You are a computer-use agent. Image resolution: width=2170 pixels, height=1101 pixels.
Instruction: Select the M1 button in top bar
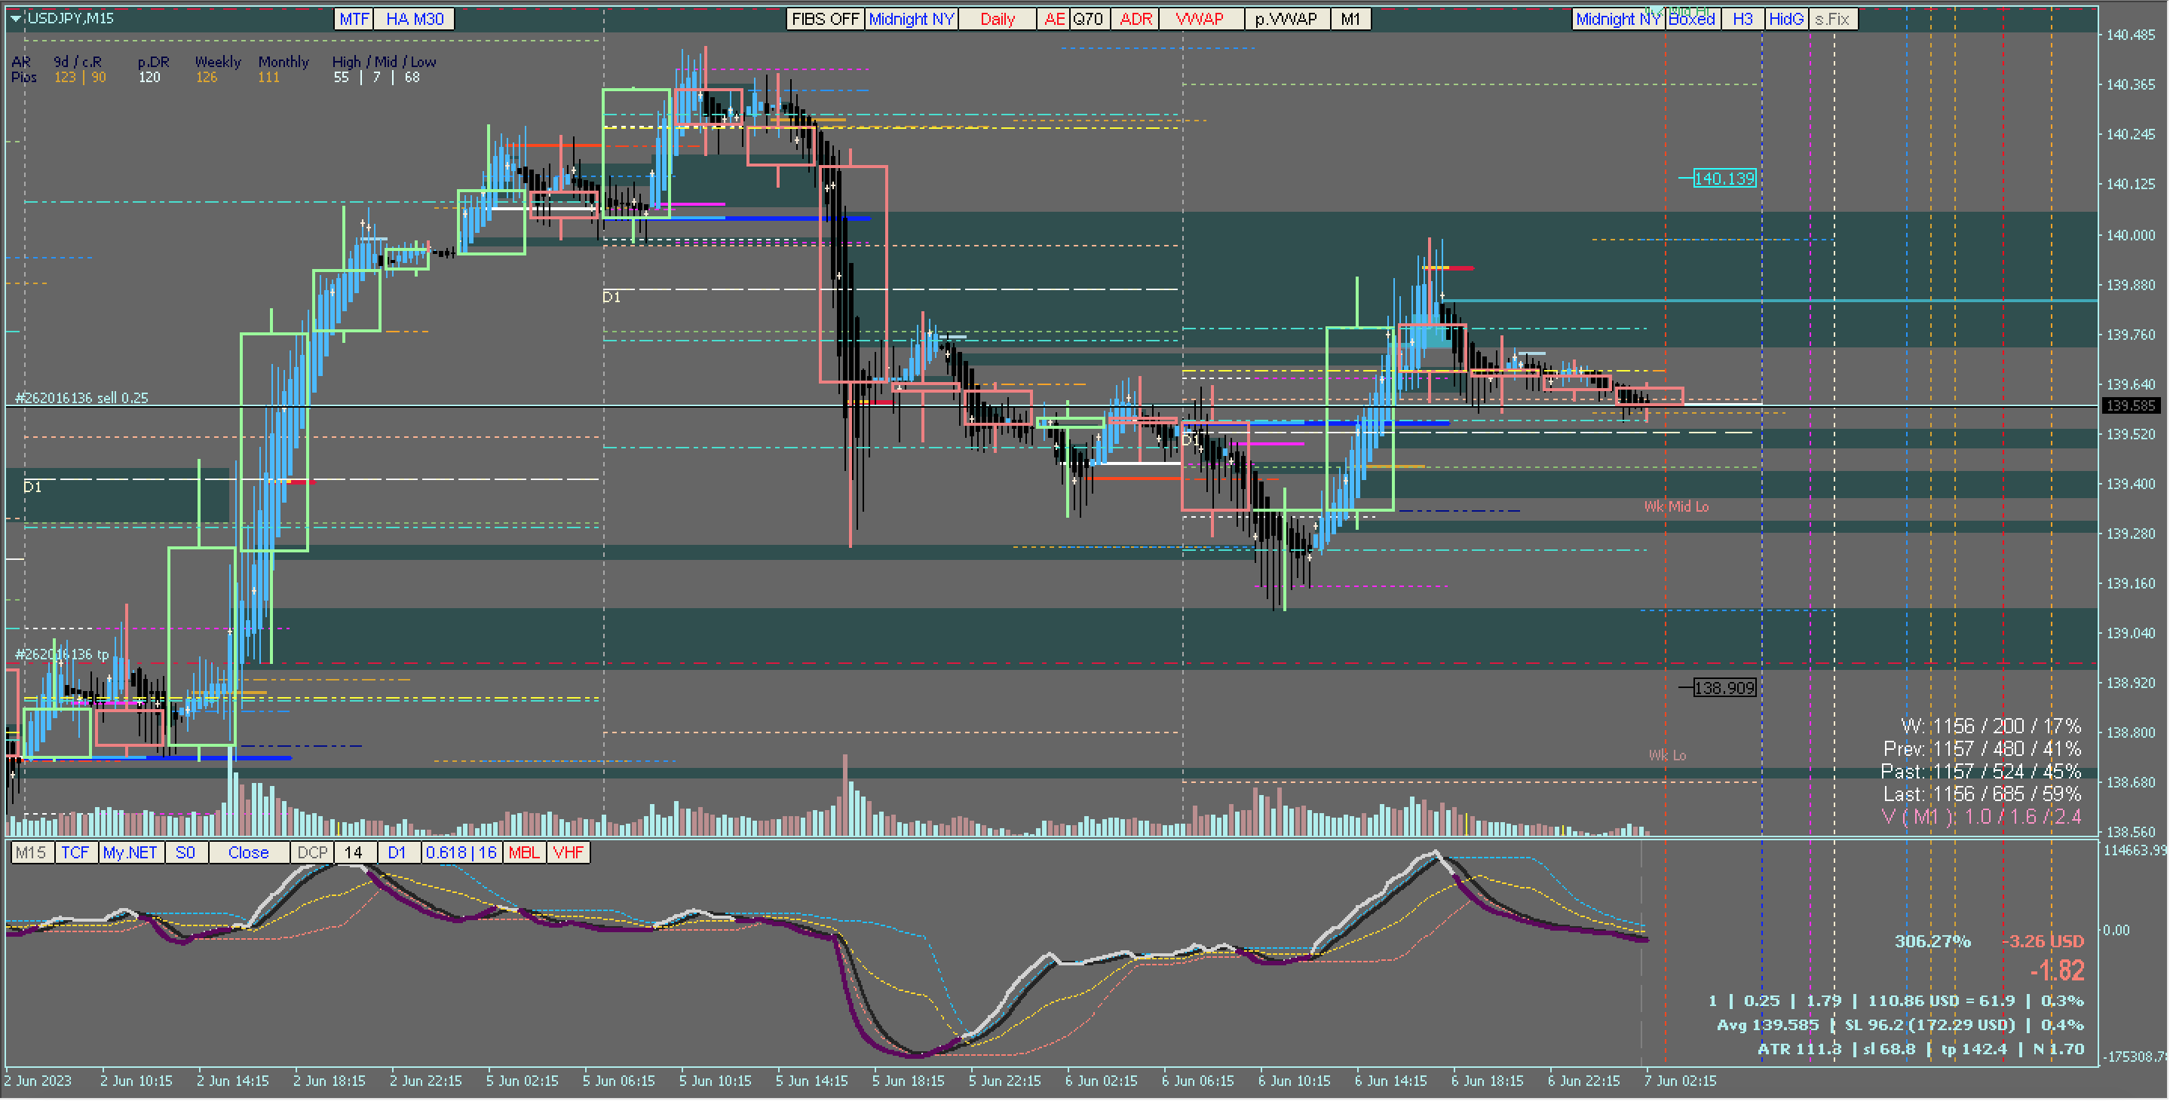coord(1350,19)
